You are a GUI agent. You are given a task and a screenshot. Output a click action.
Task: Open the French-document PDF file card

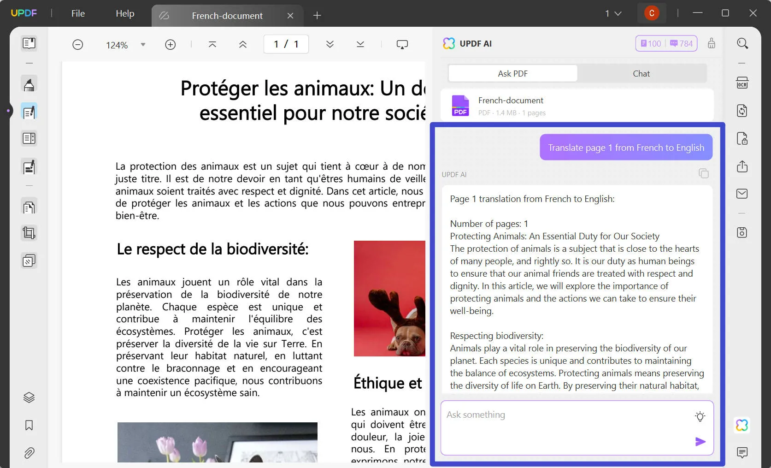tap(577, 106)
